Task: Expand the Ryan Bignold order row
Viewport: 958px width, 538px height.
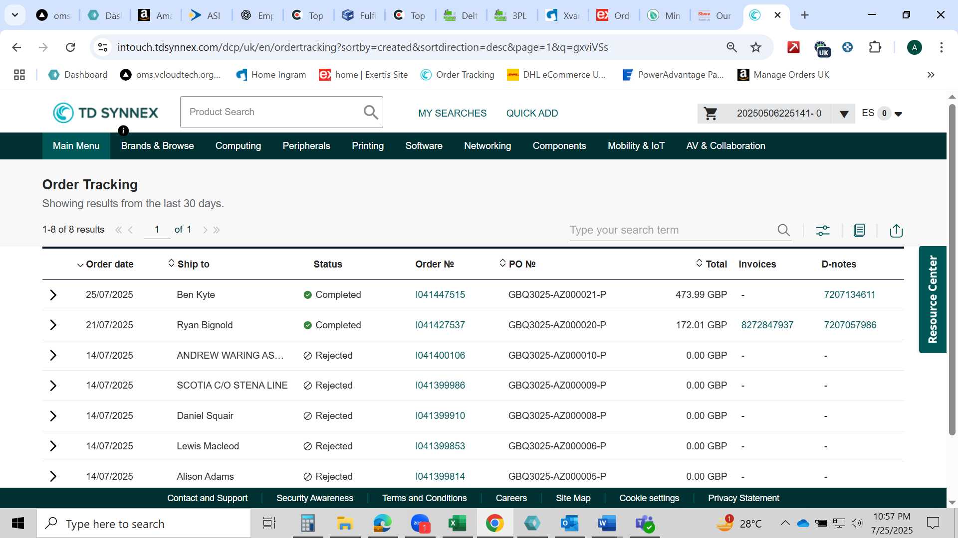Action: coord(53,325)
